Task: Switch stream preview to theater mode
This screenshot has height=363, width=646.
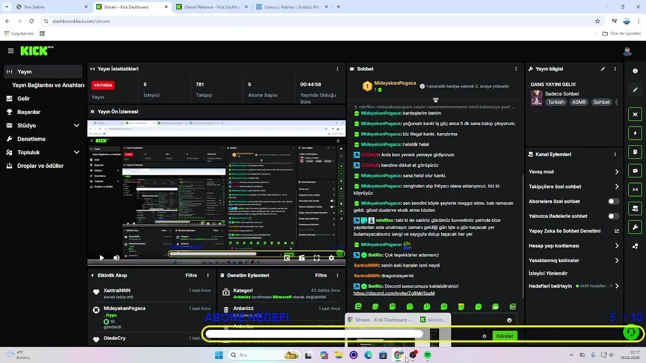Action: point(301,258)
